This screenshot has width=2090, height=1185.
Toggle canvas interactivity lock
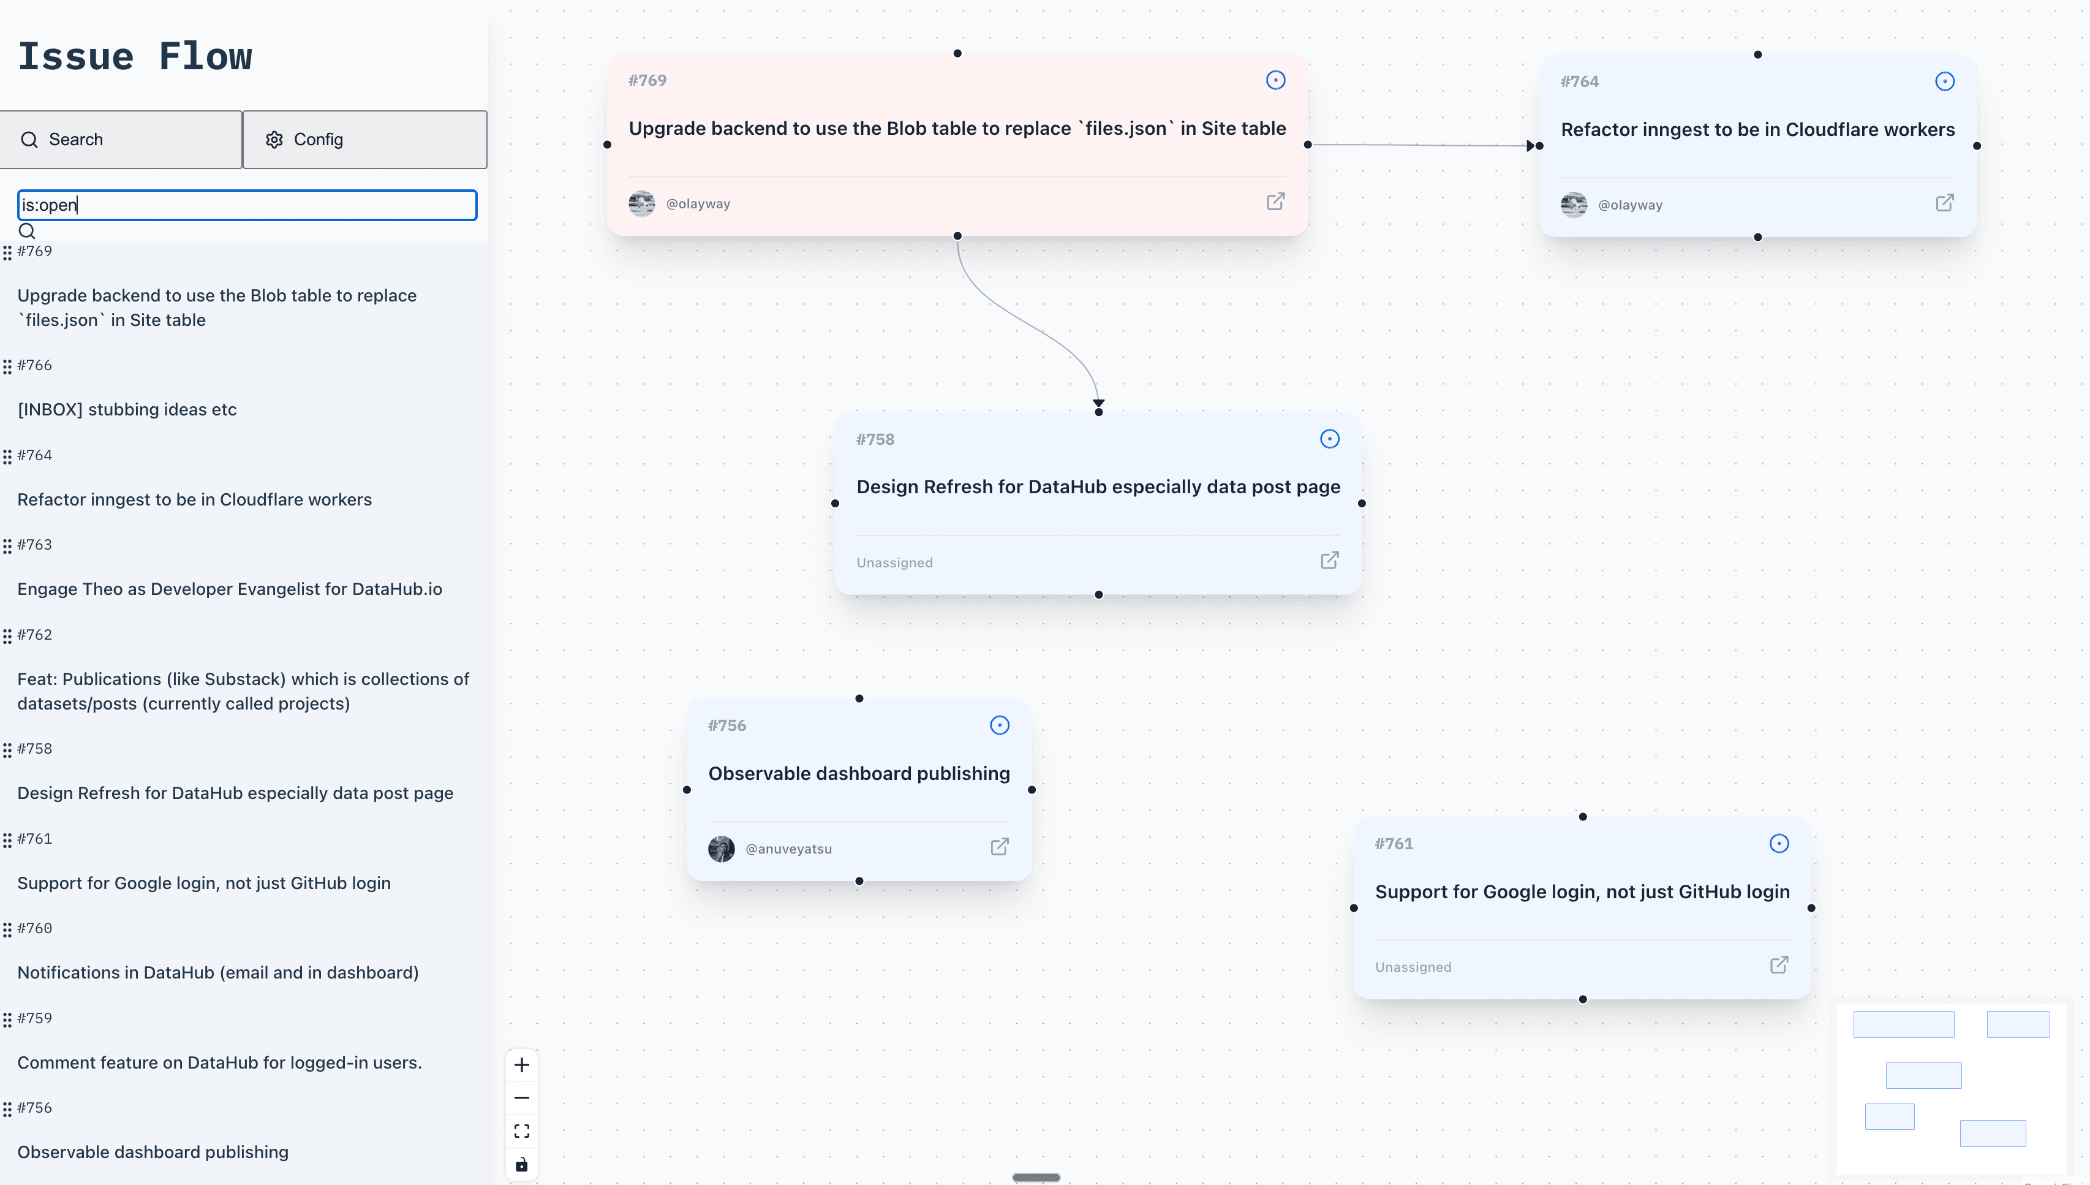point(521,1165)
